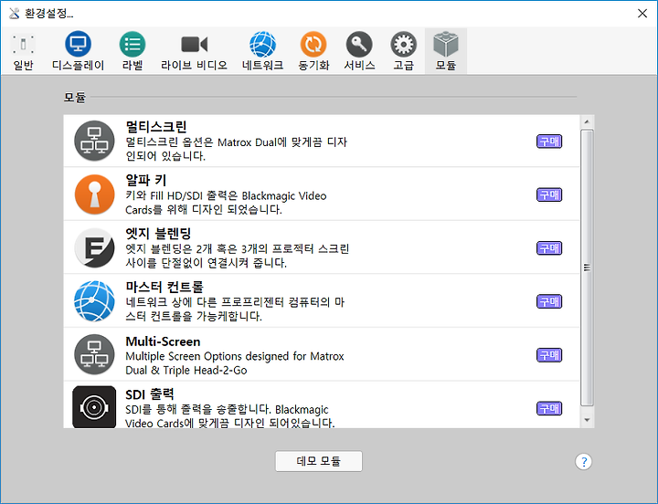Open the 동기화 sync tab
Screen dimensions: 658x504
click(313, 51)
